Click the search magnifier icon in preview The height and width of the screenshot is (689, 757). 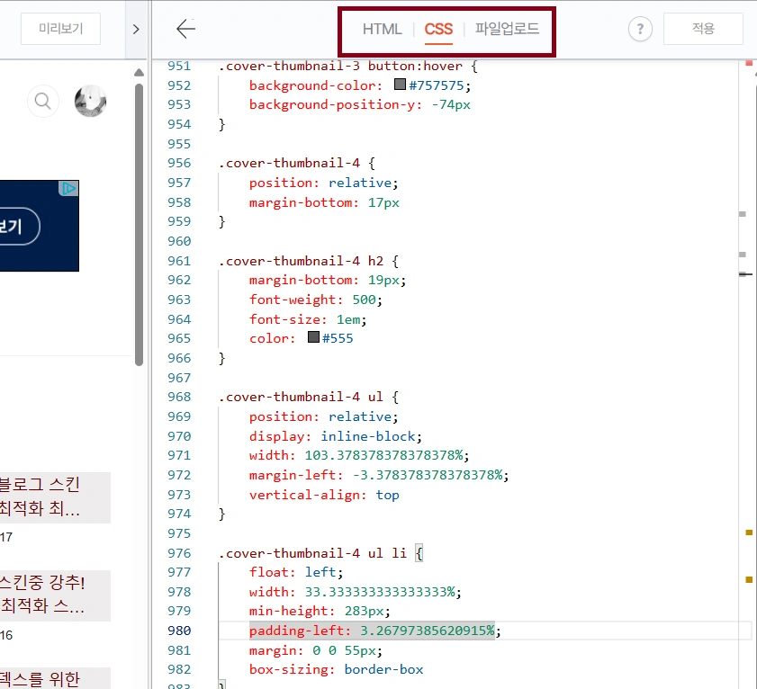tap(42, 102)
